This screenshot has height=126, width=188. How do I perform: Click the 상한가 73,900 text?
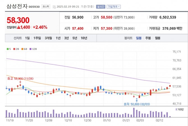[x=124, y=17]
